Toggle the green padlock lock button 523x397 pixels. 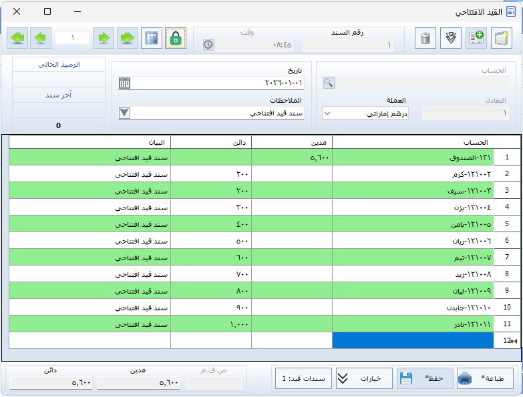175,38
